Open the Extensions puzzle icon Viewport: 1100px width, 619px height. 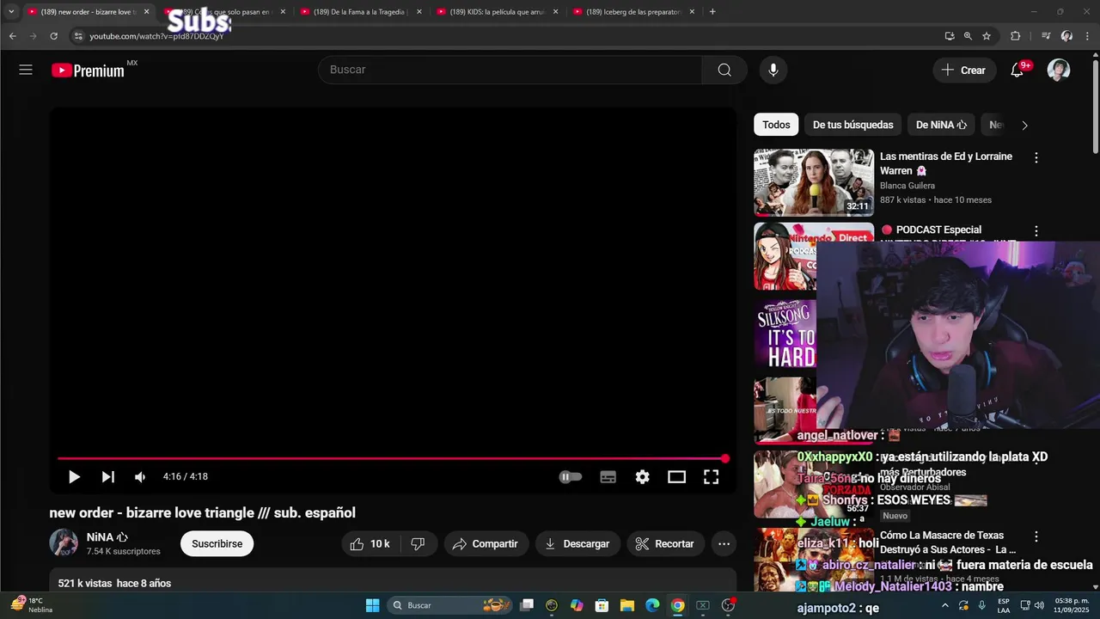coord(1015,36)
